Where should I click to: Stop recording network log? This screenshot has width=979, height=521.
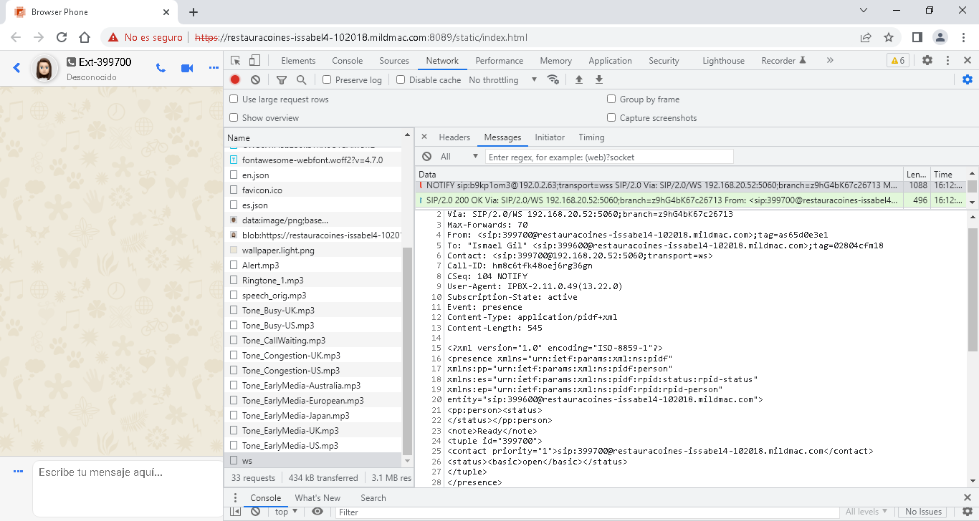(234, 79)
